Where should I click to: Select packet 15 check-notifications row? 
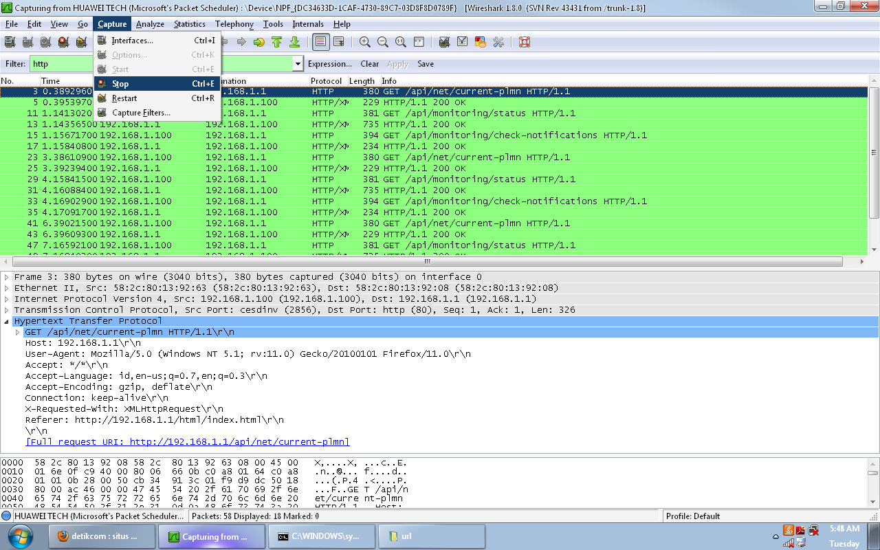[x=434, y=135]
